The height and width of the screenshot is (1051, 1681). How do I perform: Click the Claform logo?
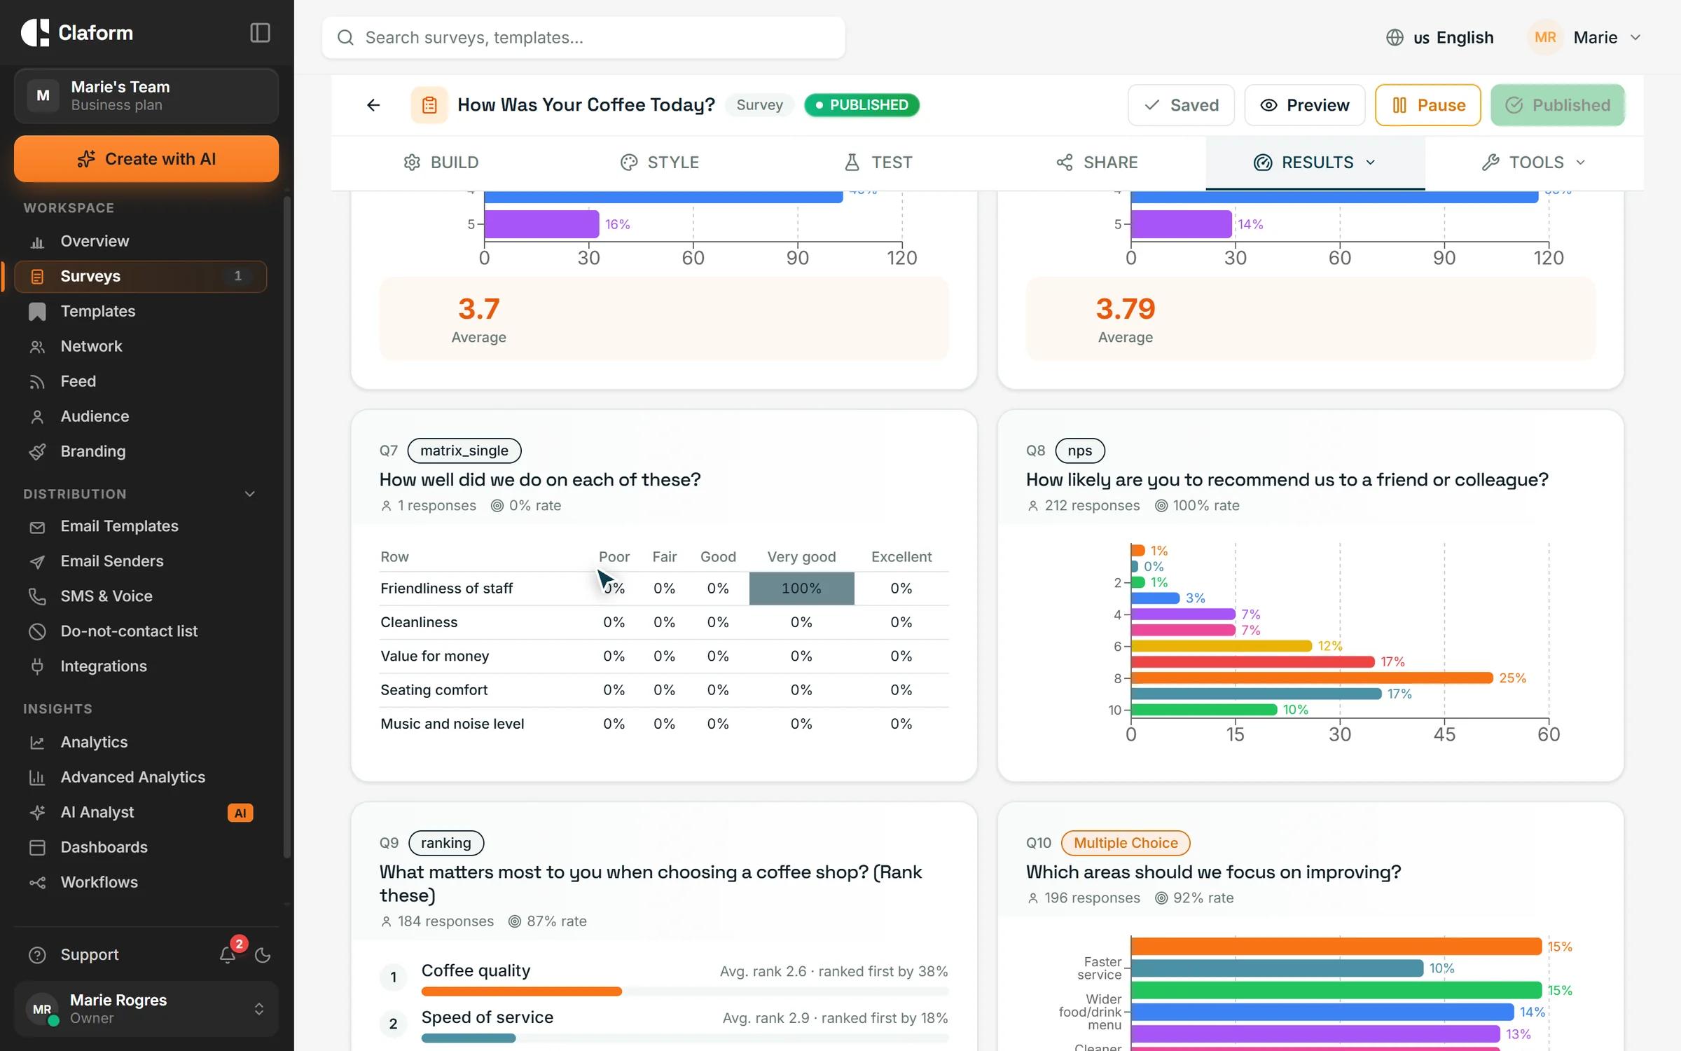(77, 33)
